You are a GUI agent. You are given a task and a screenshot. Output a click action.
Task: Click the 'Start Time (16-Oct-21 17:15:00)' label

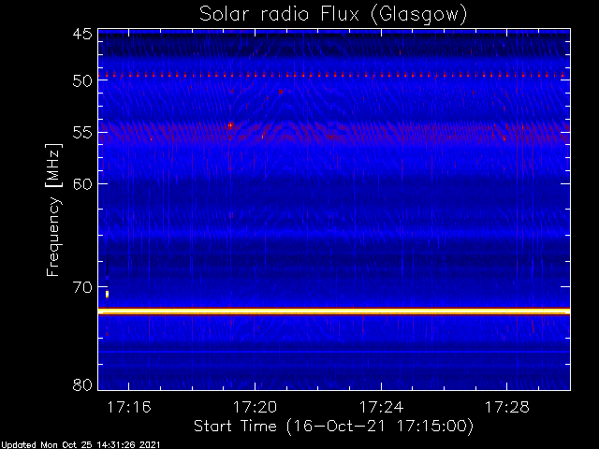pyautogui.click(x=333, y=427)
